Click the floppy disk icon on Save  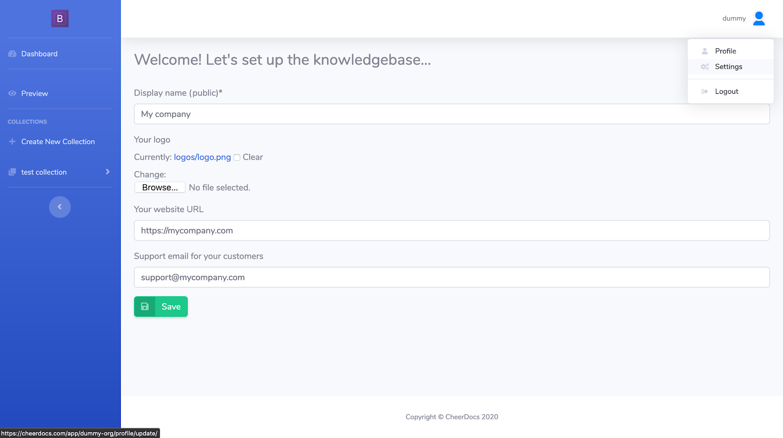145,307
